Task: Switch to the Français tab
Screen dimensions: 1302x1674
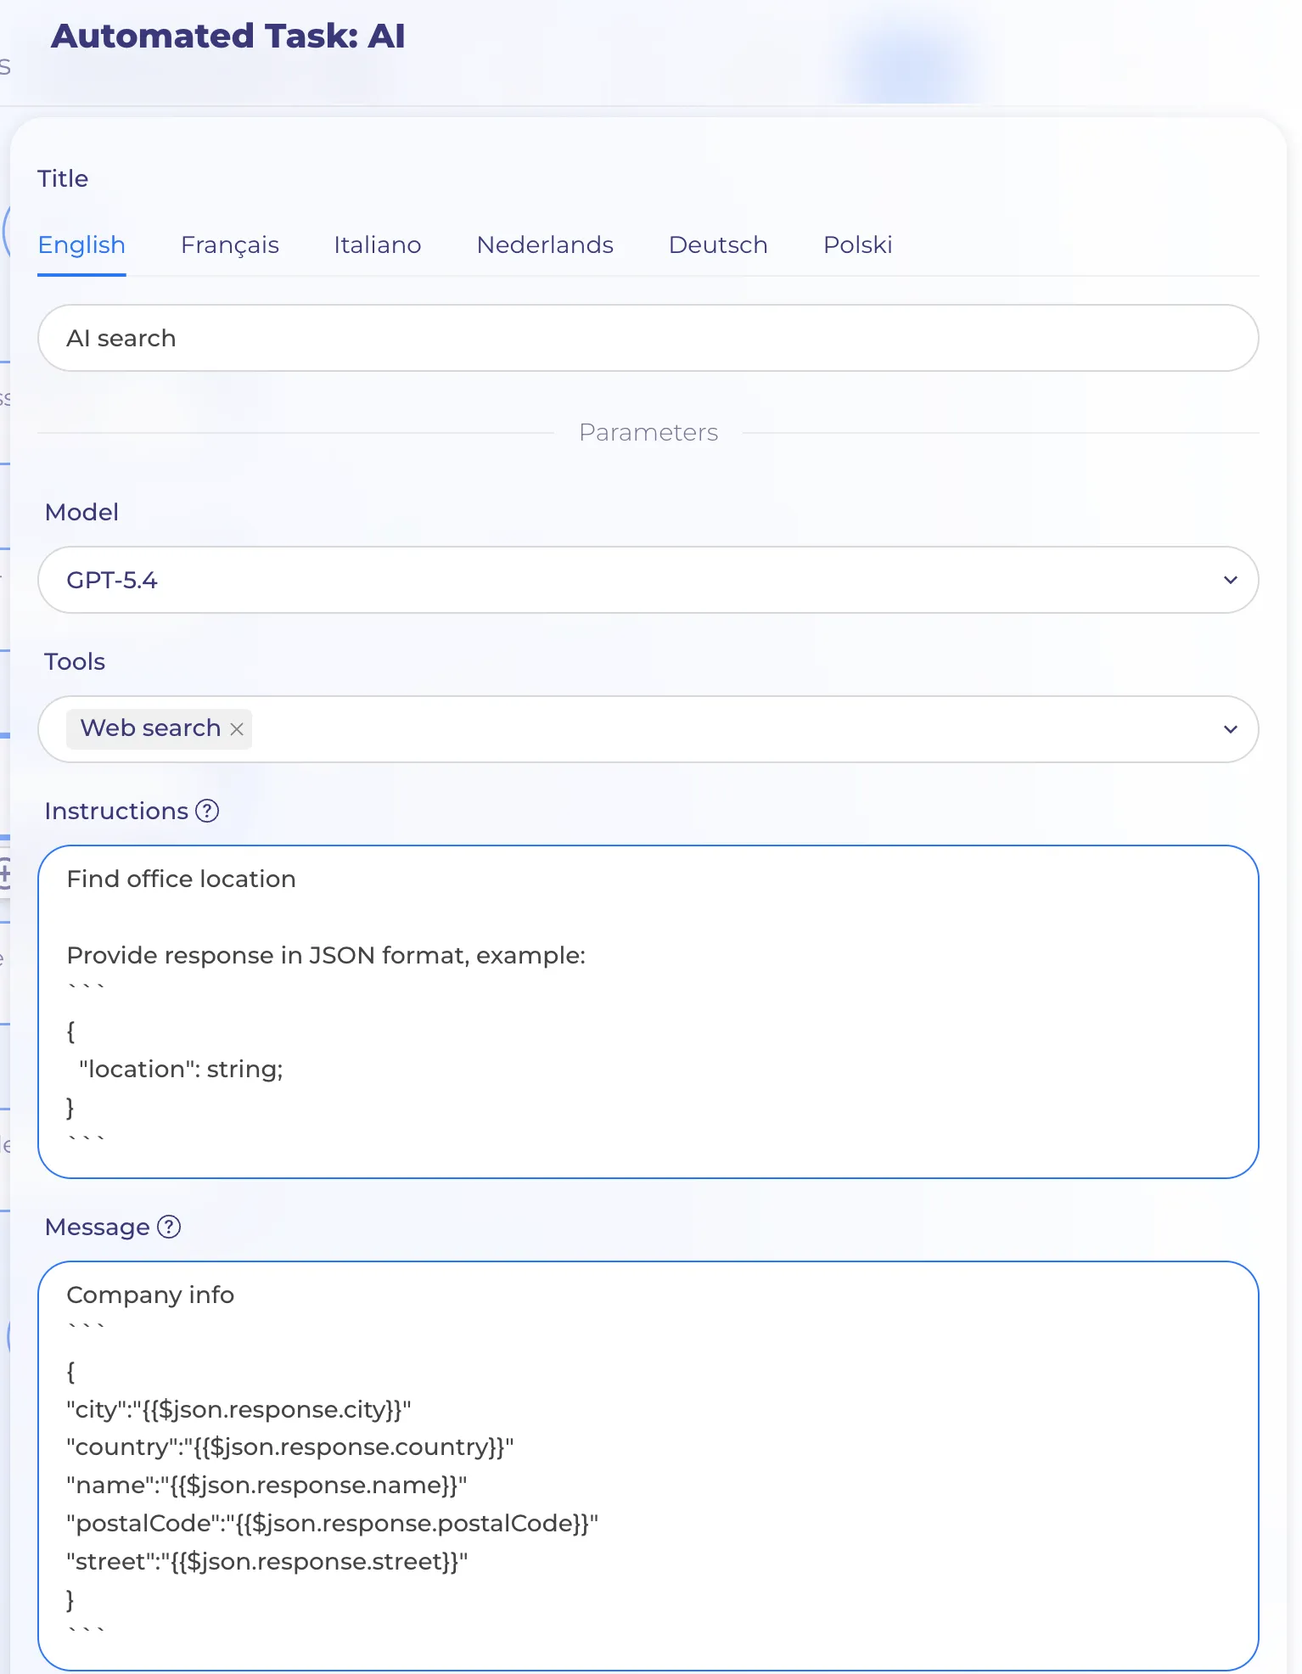Action: [x=230, y=245]
